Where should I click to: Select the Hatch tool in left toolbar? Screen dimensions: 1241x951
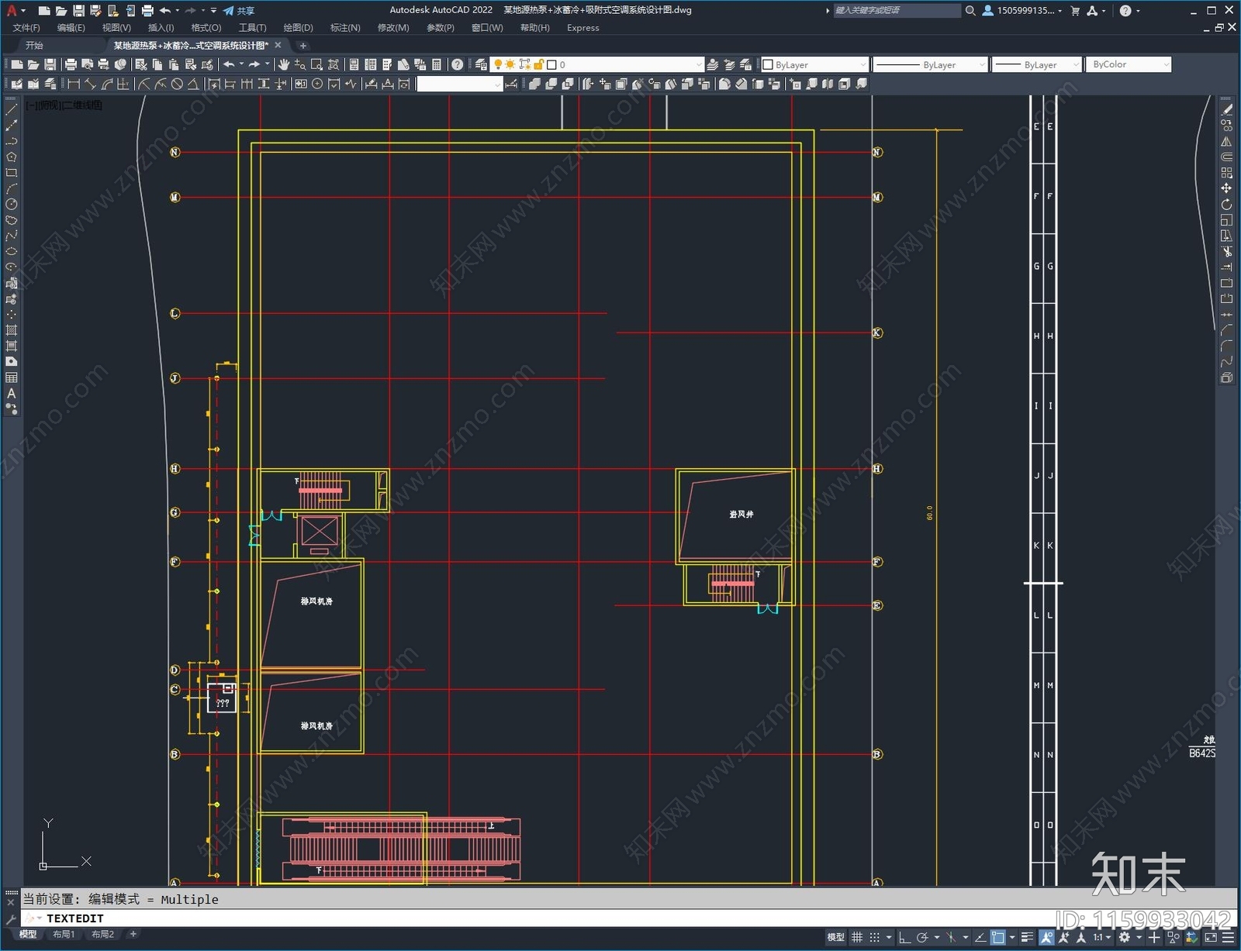coord(11,330)
